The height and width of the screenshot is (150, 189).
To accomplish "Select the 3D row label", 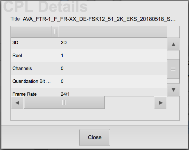I will click(x=15, y=43).
